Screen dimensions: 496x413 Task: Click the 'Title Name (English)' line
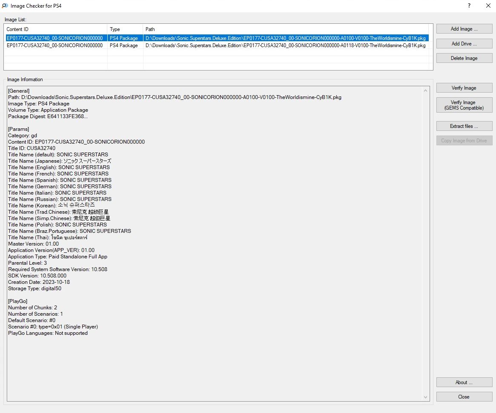[x=59, y=167]
